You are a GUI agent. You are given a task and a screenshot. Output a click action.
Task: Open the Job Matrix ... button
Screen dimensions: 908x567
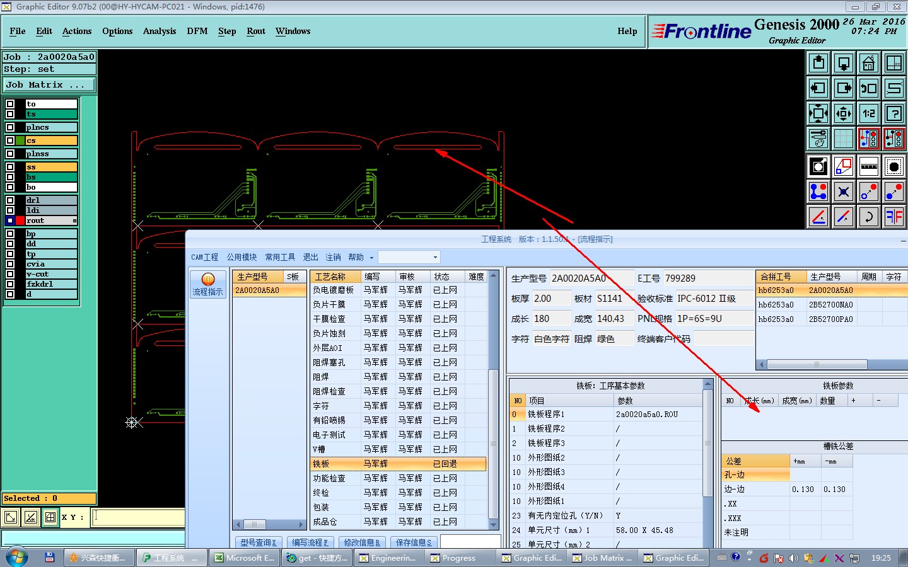tap(49, 84)
